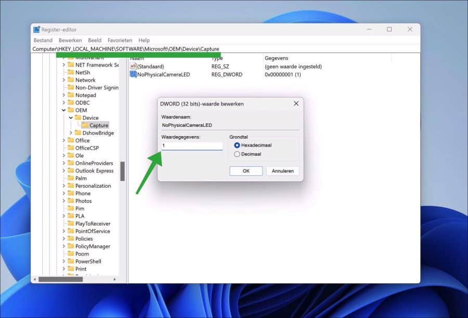Image resolution: width=468 pixels, height=318 pixels.
Task: Open the Bestand menu
Action: click(x=43, y=41)
